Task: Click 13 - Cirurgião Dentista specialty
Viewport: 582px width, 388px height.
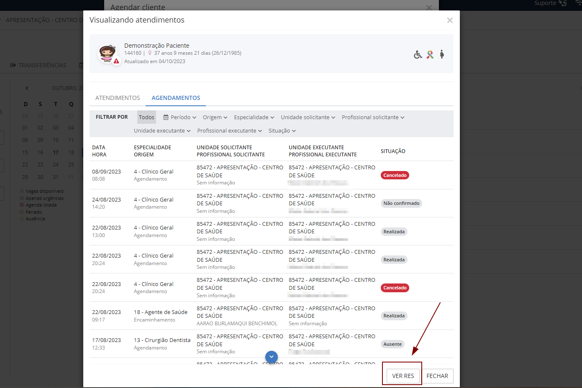Action: click(x=162, y=340)
